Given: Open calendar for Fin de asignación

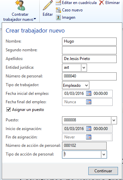Looking at the screenshot, I should click(x=89, y=137).
